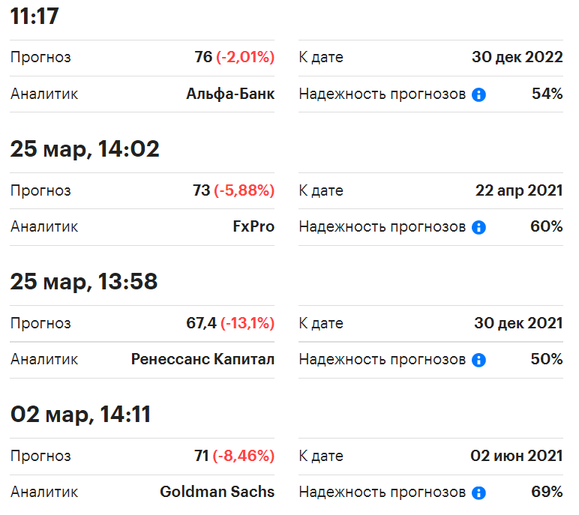579x515 pixels.
Task: Click info icon beside 50% reliability
Action: (478, 360)
